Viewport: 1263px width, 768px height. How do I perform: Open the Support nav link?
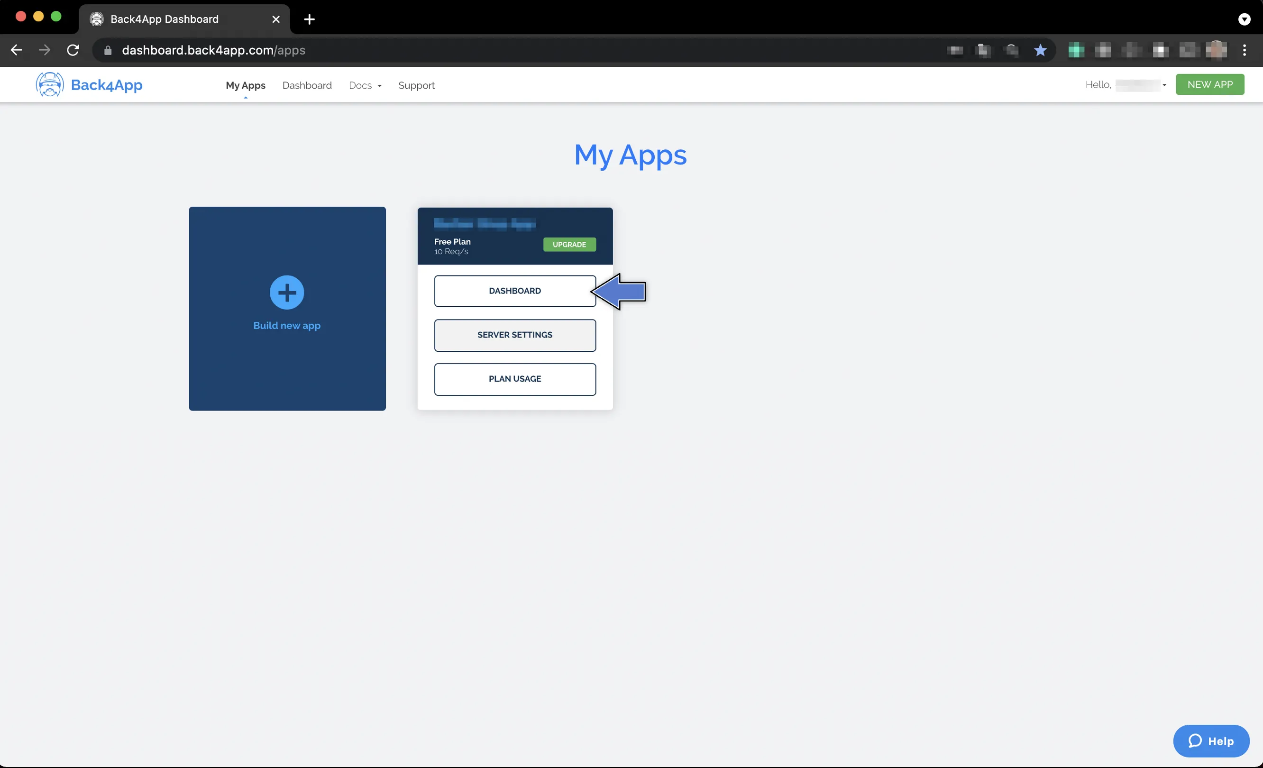[x=416, y=85]
